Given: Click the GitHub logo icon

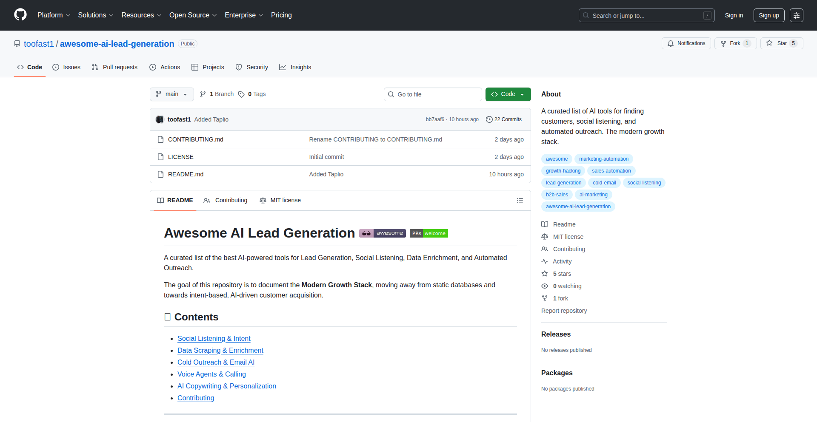Looking at the screenshot, I should coord(20,15).
